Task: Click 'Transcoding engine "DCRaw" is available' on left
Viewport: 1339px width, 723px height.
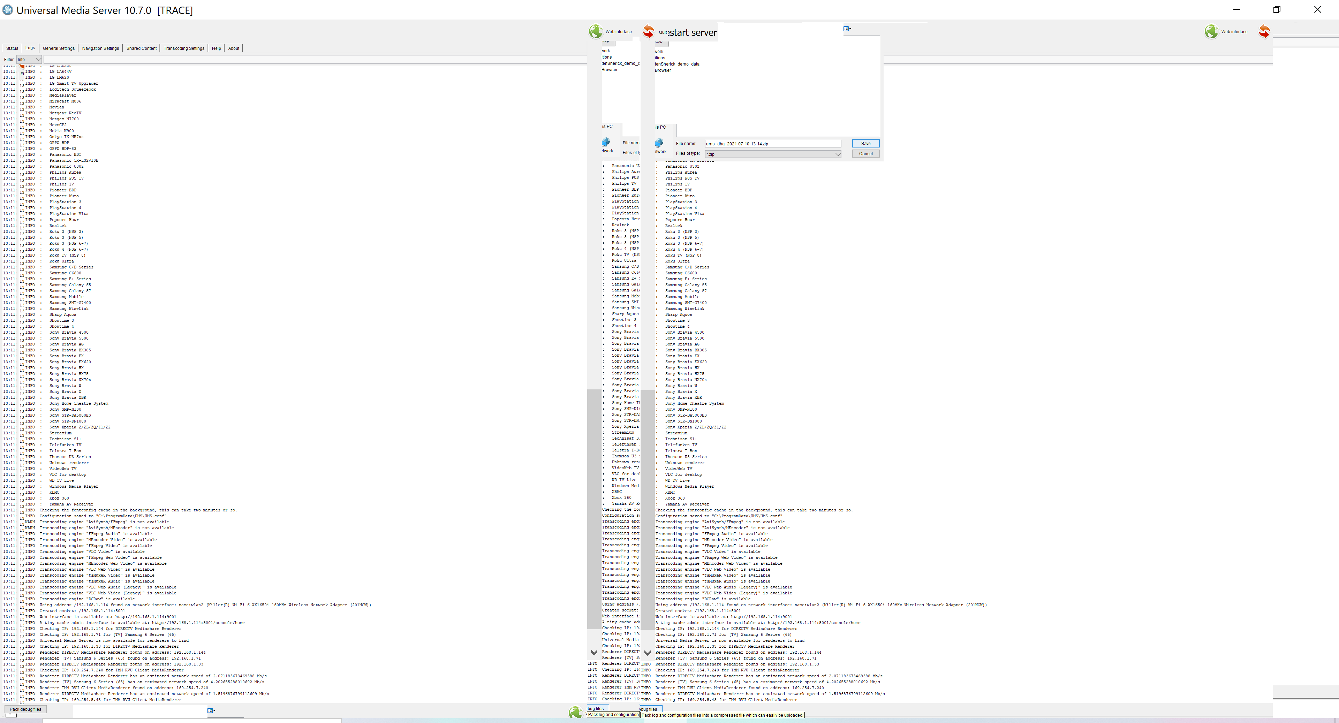Action: 87,599
